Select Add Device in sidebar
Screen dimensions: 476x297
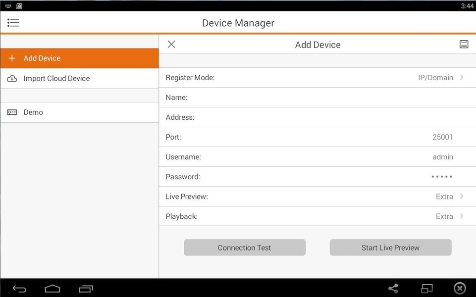point(80,58)
